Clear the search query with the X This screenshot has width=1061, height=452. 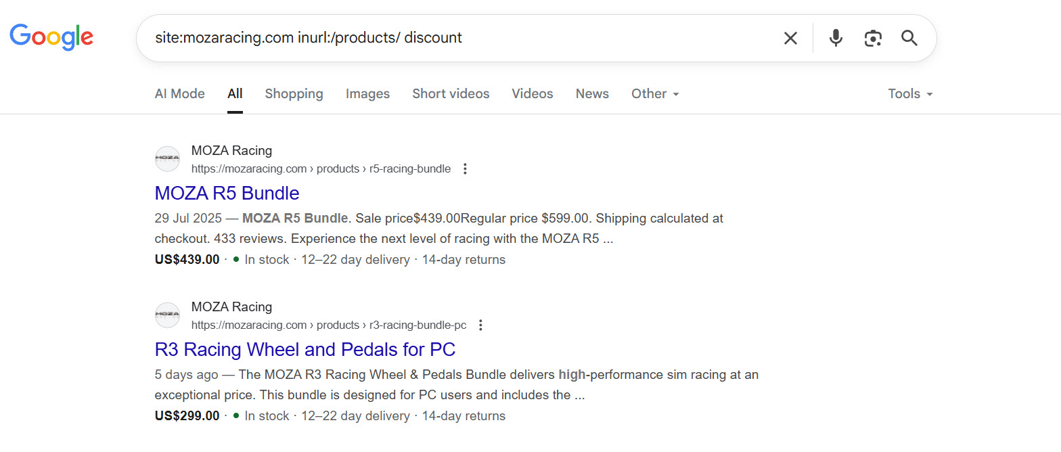coord(790,38)
